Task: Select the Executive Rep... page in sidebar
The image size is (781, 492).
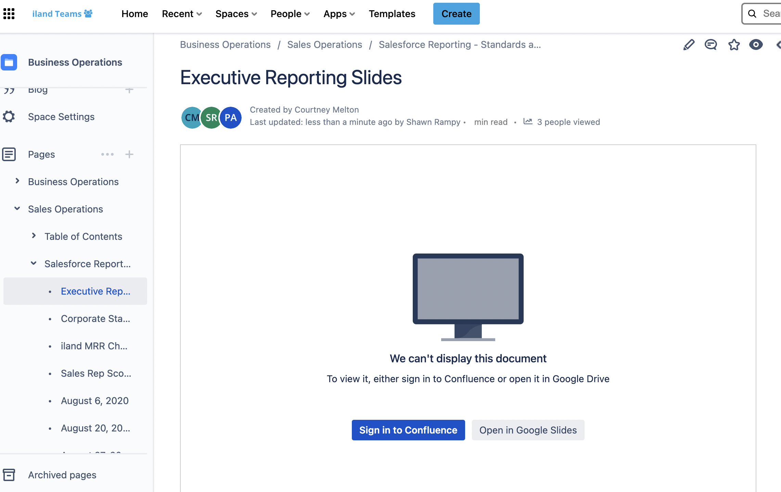Action: tap(75, 291)
